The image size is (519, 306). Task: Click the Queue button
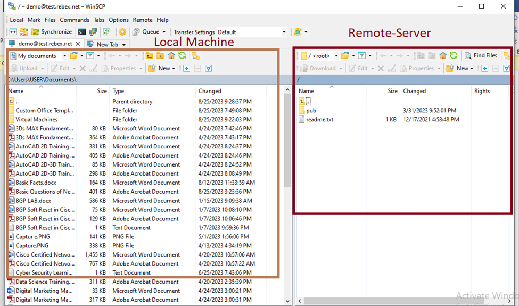[x=146, y=32]
